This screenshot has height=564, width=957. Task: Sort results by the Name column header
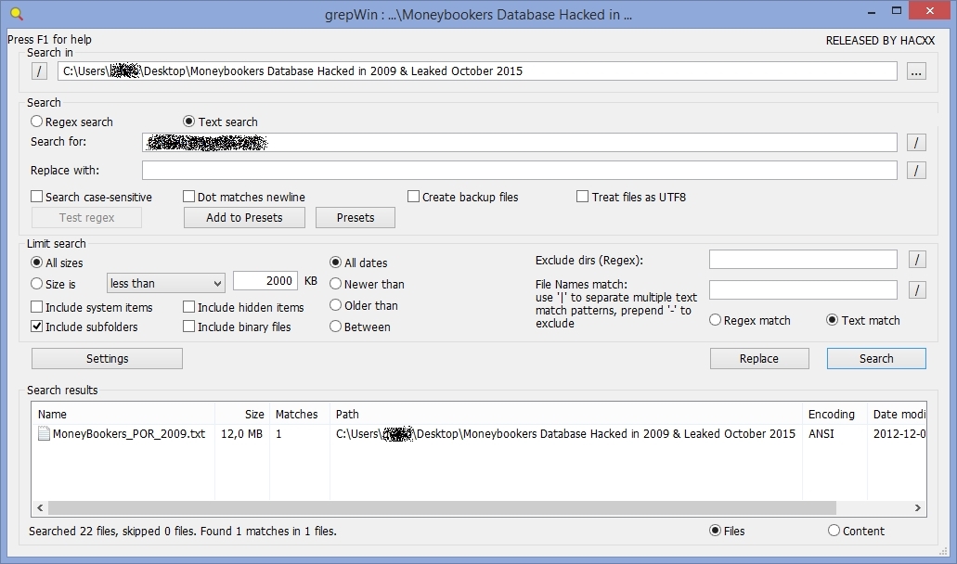tap(123, 414)
